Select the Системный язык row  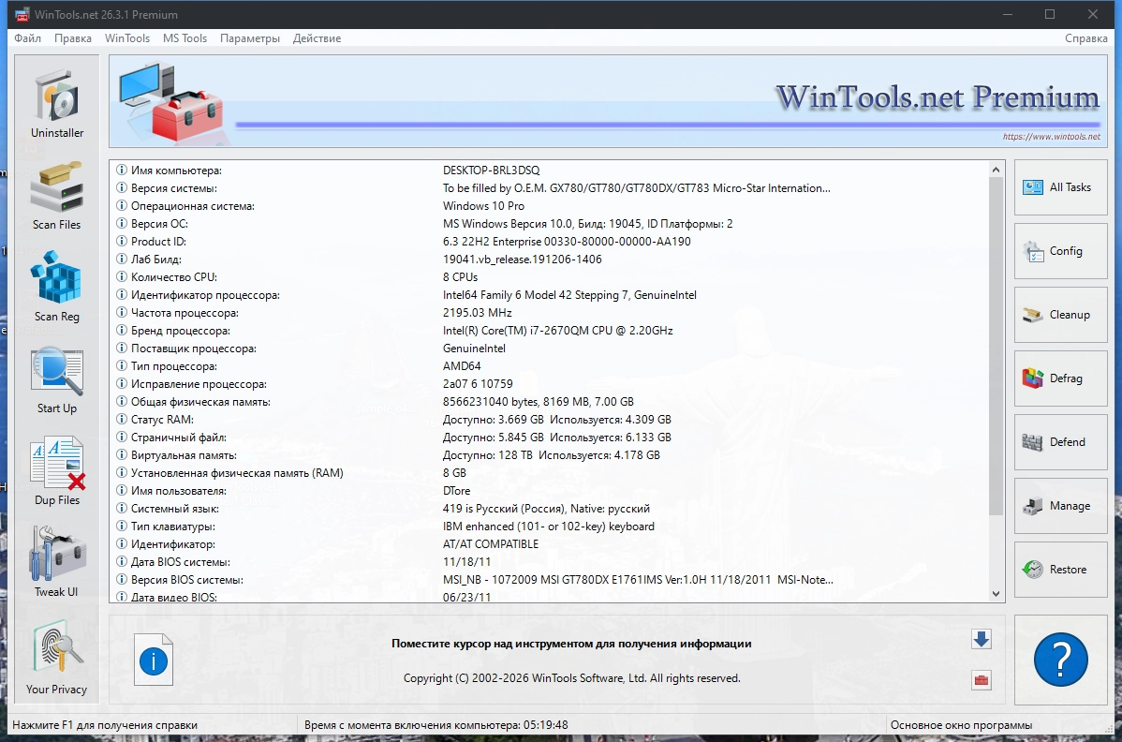[x=549, y=509]
